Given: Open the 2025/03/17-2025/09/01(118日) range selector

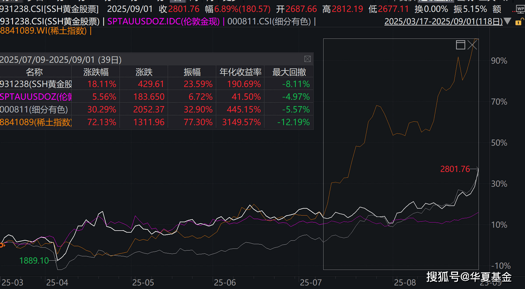Looking at the screenshot, I should coord(443,21).
